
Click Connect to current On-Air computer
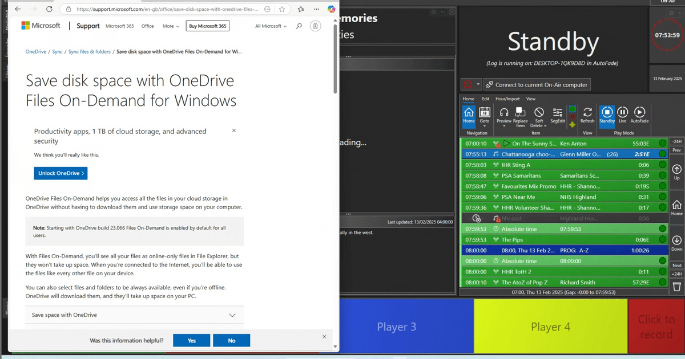[x=537, y=85]
